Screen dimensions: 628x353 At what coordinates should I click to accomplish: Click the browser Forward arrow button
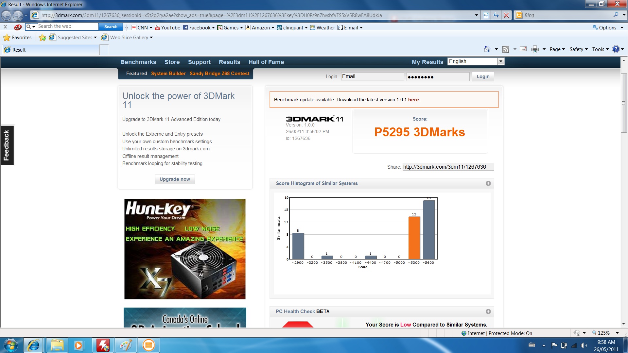pos(18,15)
